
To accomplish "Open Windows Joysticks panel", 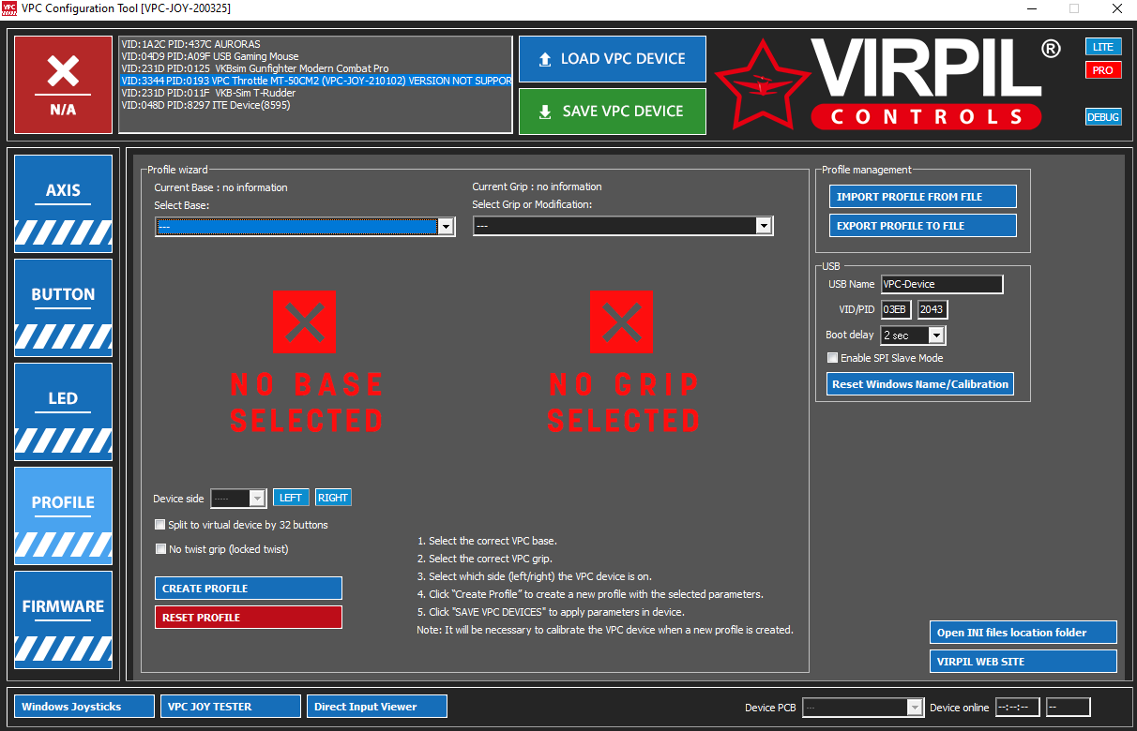I will click(84, 707).
